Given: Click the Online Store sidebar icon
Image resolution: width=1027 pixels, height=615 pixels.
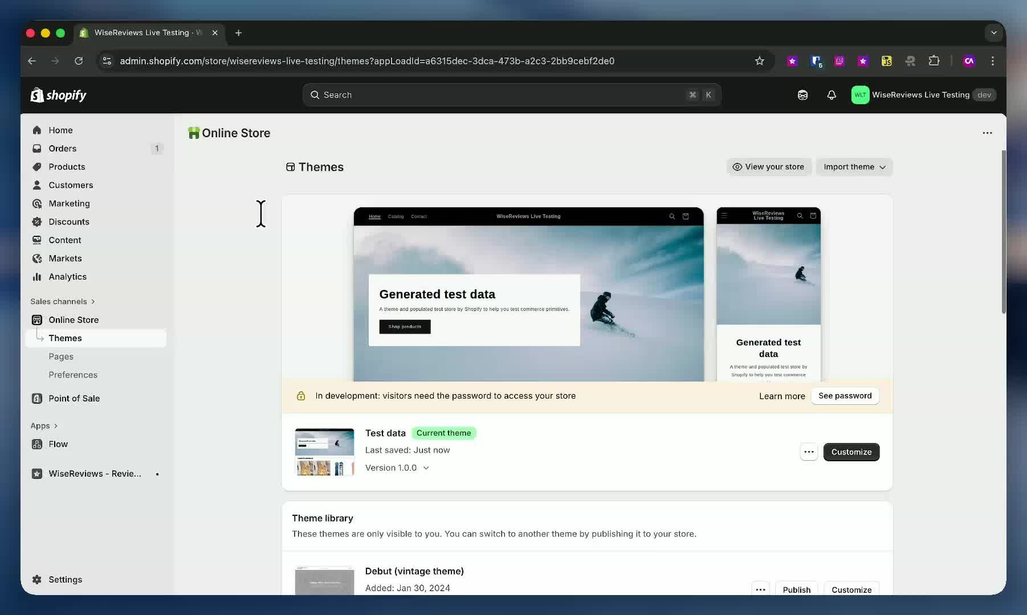Looking at the screenshot, I should (37, 320).
